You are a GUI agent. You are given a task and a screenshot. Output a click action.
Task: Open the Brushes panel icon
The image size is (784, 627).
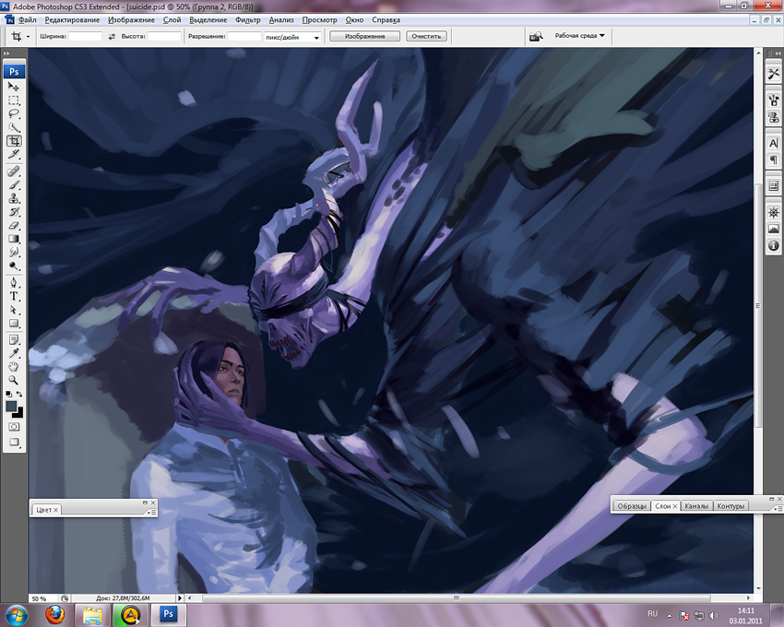click(x=774, y=101)
